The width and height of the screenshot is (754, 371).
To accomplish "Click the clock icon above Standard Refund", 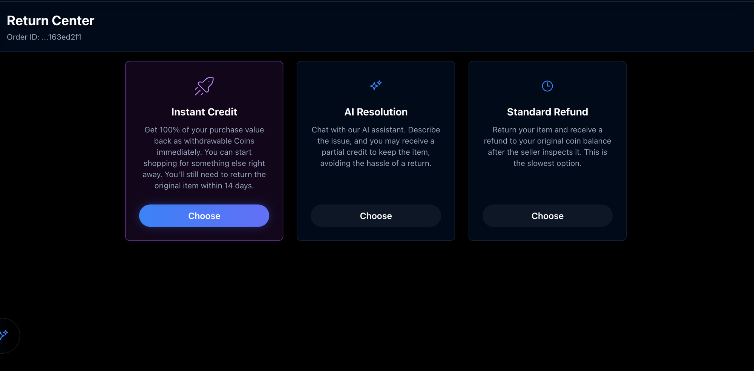I will [x=547, y=86].
